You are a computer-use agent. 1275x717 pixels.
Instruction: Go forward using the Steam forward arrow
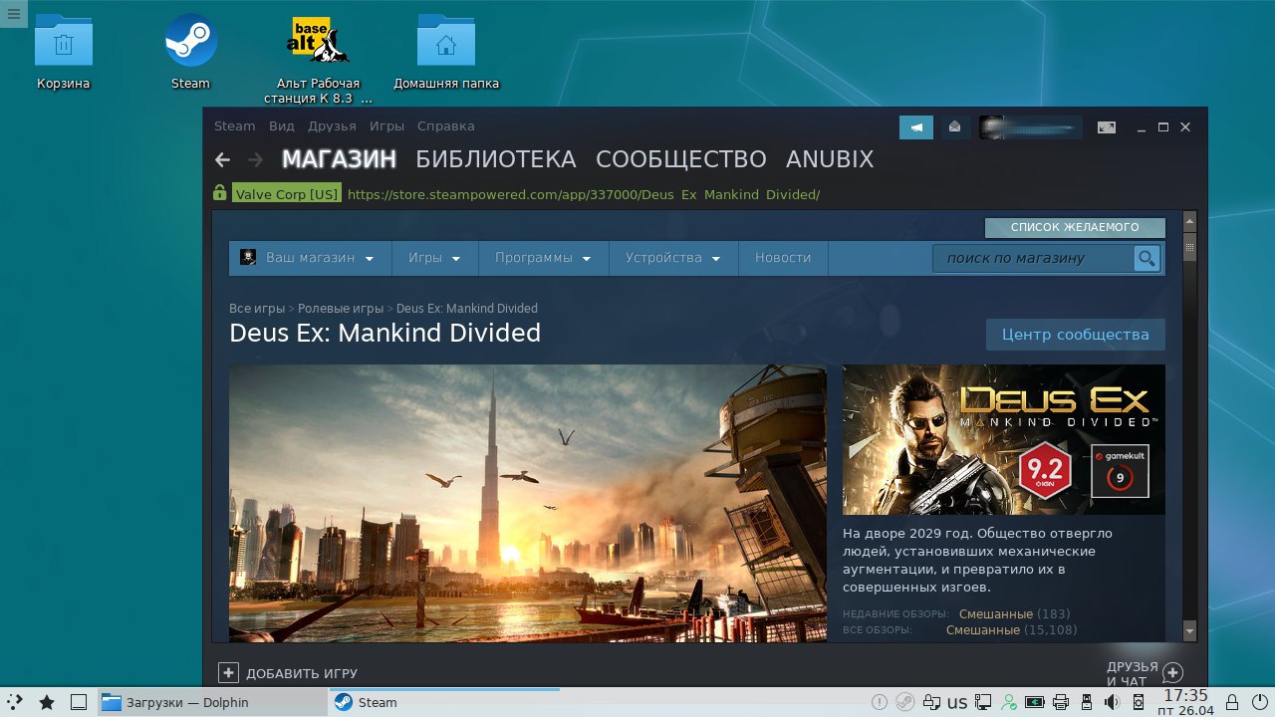pos(255,159)
